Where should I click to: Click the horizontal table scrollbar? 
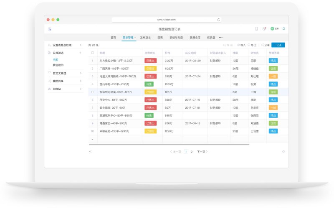click(169, 144)
